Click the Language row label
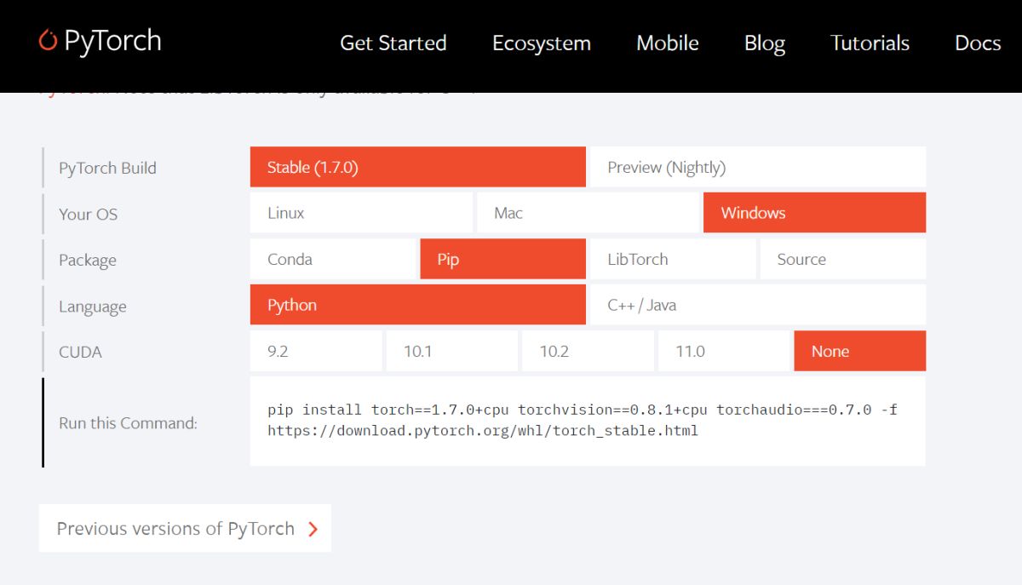Image resolution: width=1022 pixels, height=585 pixels. point(93,307)
